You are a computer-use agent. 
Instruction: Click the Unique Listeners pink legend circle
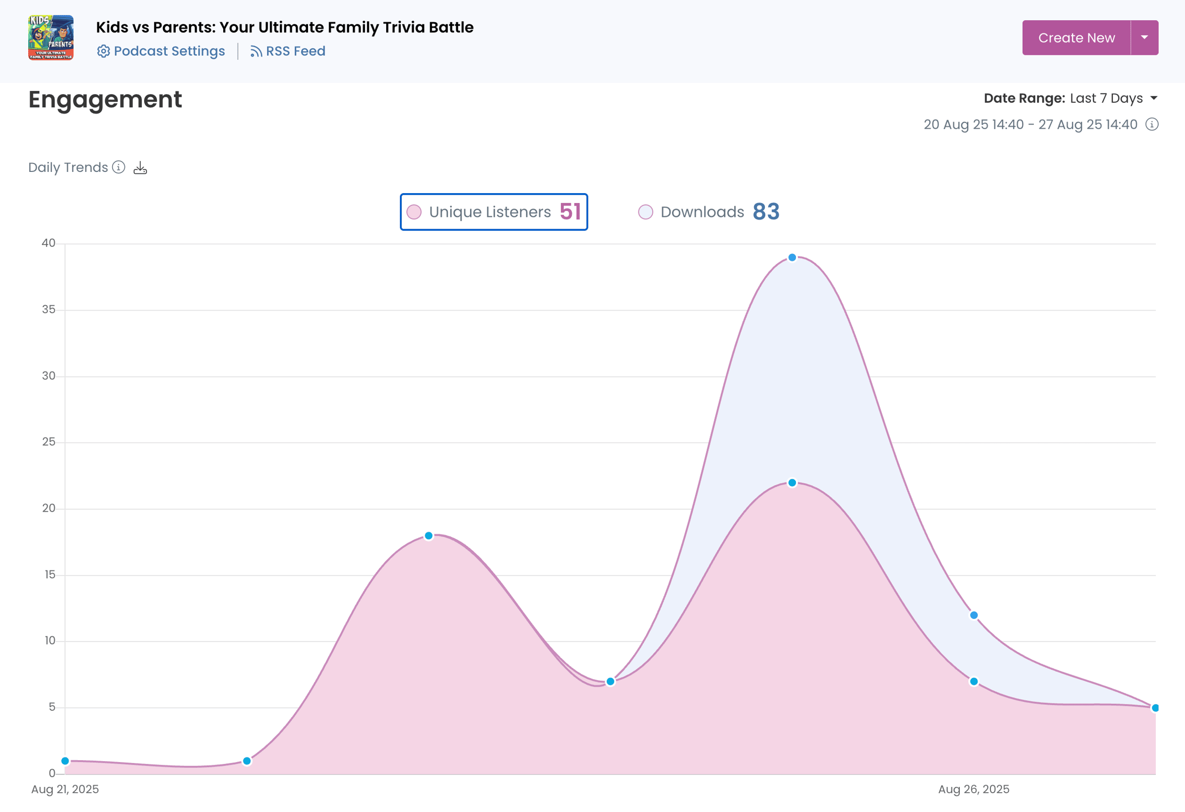[414, 212]
